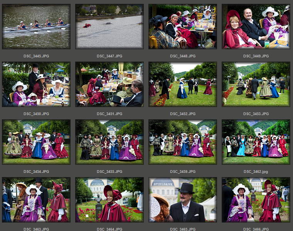This screenshot has width=293, height=231.
Task: Select the DSC_3449.JPG photo thumbnail
Action: (256, 27)
